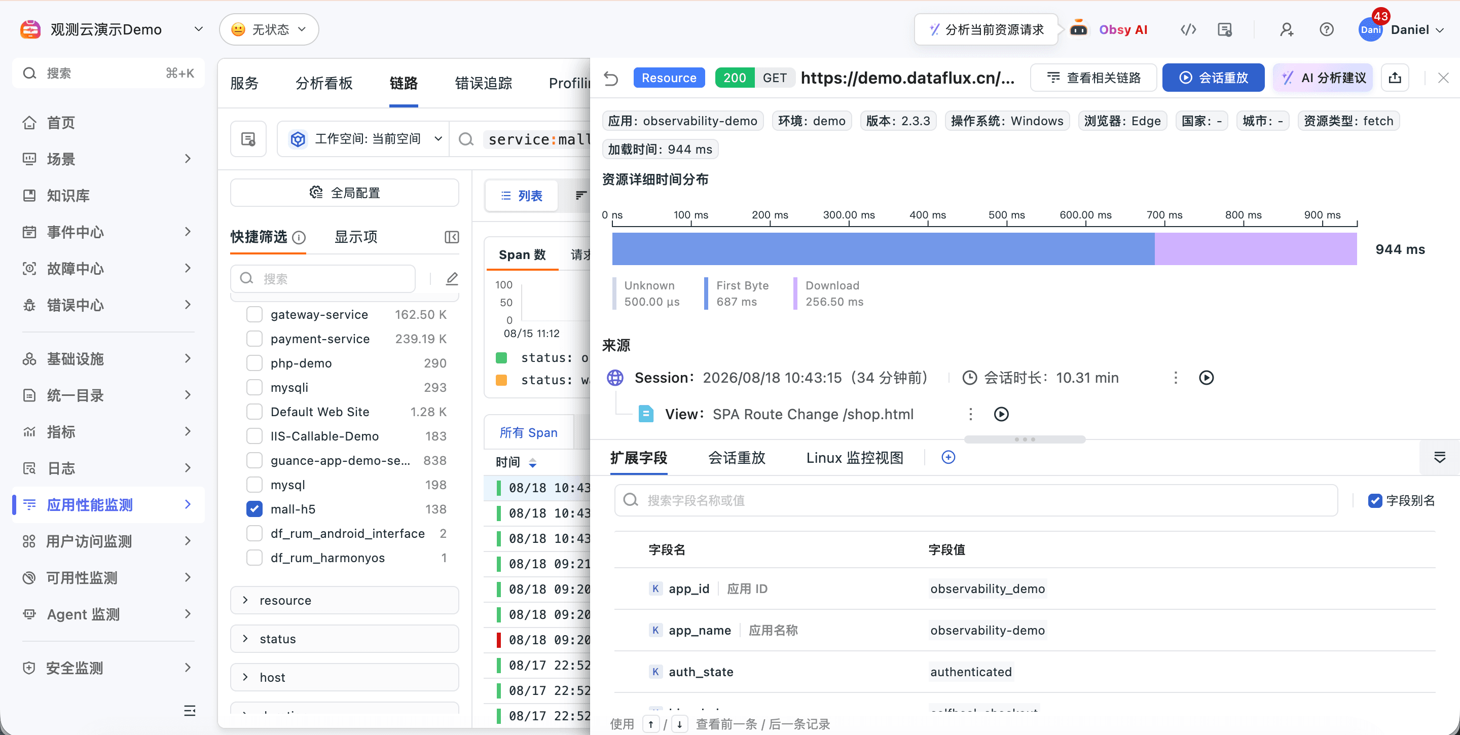The width and height of the screenshot is (1460, 735).
Task: Click the bar view icon next to 列表
Action: click(x=581, y=196)
